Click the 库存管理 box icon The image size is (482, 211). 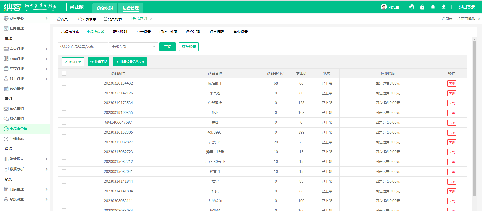tap(6, 68)
